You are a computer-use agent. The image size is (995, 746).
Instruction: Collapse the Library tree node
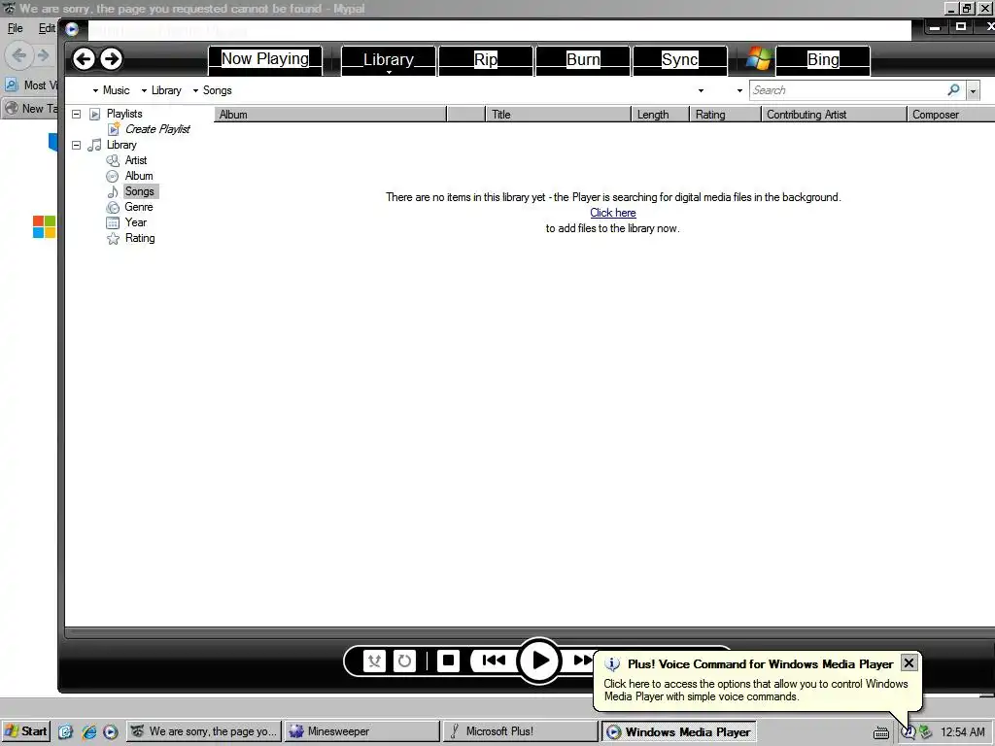click(76, 146)
